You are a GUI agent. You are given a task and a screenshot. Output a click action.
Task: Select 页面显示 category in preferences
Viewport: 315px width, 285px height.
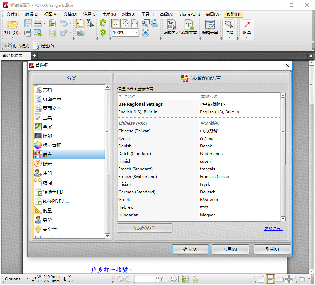click(69, 99)
